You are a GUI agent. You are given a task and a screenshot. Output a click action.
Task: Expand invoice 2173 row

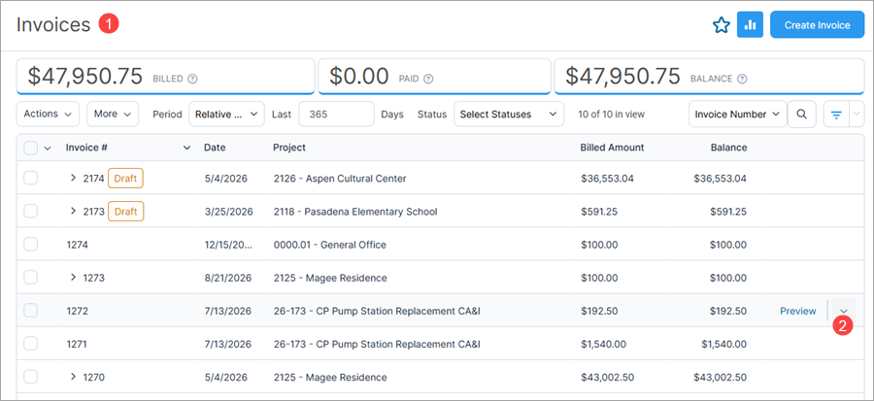point(73,211)
